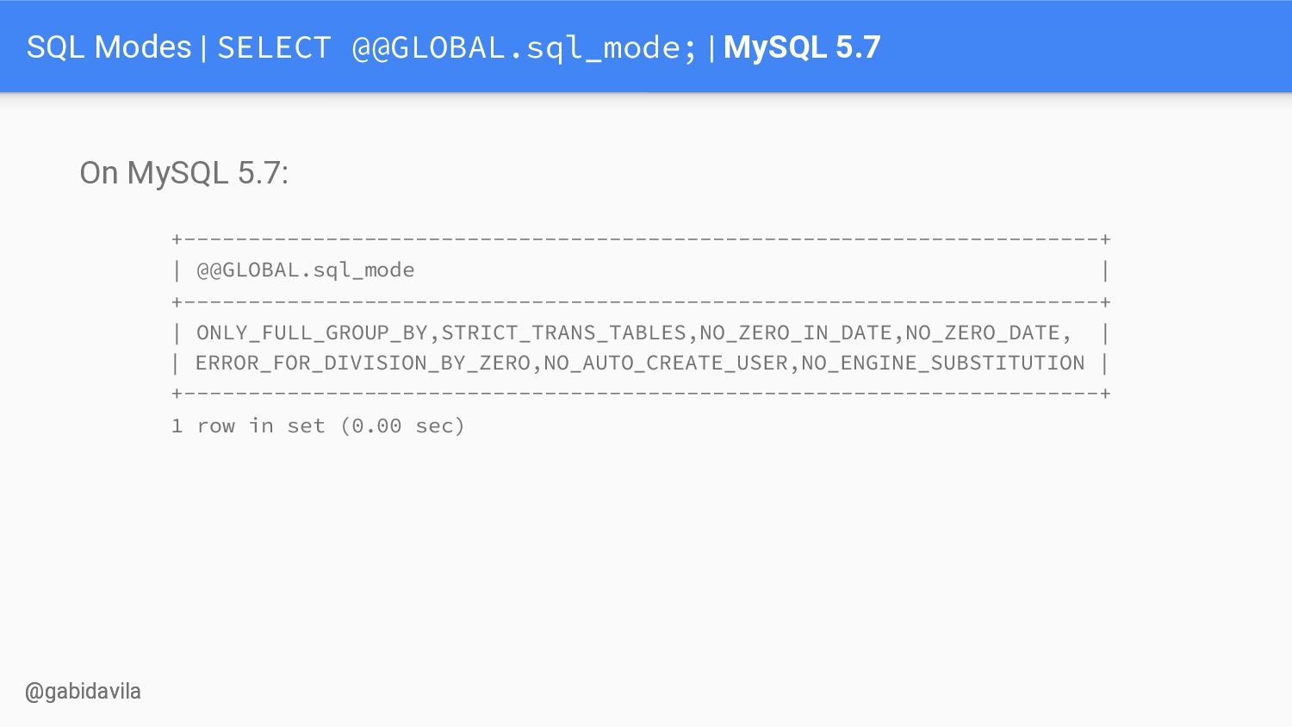Click the '1 row in set (0.00 sec)' line
Image resolution: width=1292 pixels, height=727 pixels.
(318, 426)
